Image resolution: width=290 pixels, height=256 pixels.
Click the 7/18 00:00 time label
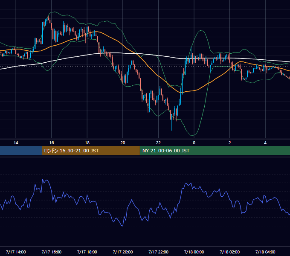[x=194, y=252]
